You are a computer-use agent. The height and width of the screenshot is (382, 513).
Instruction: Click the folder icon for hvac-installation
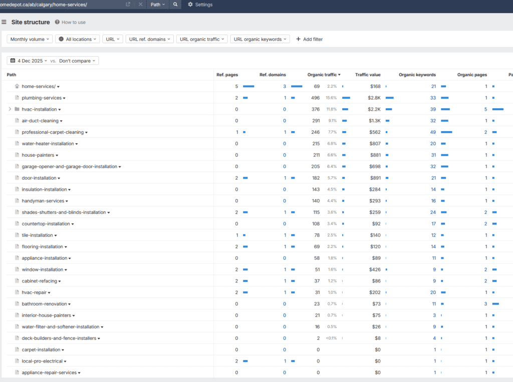click(17, 109)
